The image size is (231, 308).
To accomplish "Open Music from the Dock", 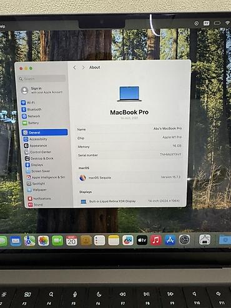I will pos(156,240).
